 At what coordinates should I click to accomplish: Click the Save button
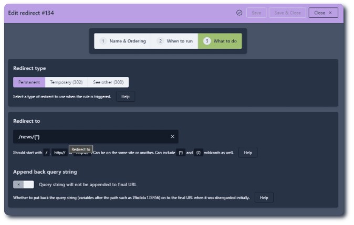click(256, 13)
